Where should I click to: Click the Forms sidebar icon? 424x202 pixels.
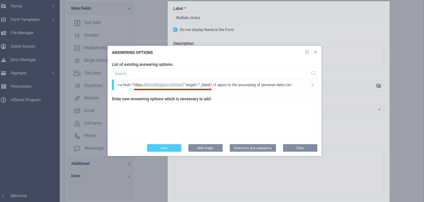pyautogui.click(x=4, y=6)
